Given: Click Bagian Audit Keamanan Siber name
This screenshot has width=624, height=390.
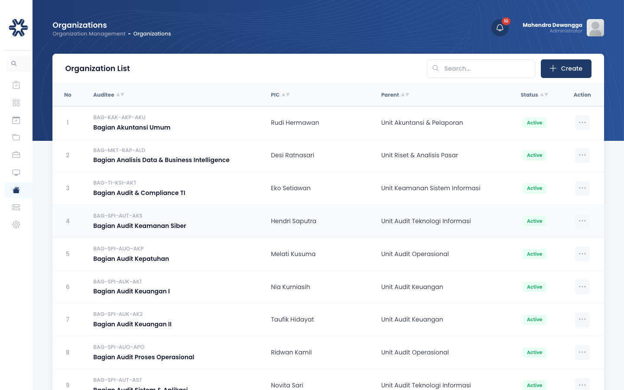Looking at the screenshot, I should pos(140,226).
